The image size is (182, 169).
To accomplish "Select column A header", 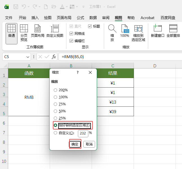I will (29, 66).
